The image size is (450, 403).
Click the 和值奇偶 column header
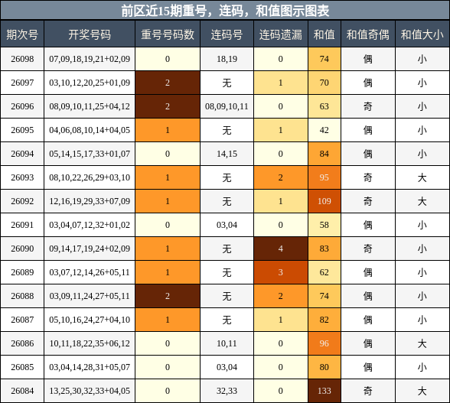[x=368, y=34]
